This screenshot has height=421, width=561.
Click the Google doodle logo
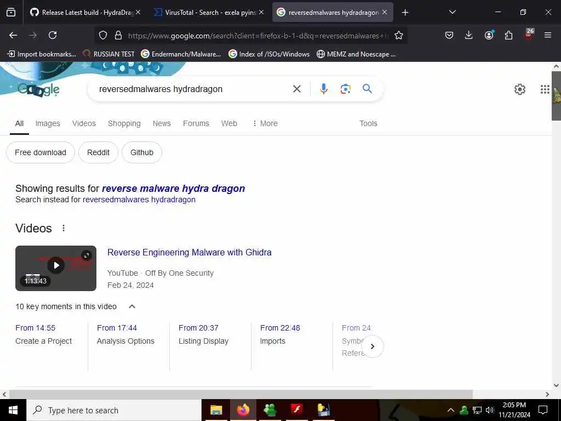coord(39,89)
